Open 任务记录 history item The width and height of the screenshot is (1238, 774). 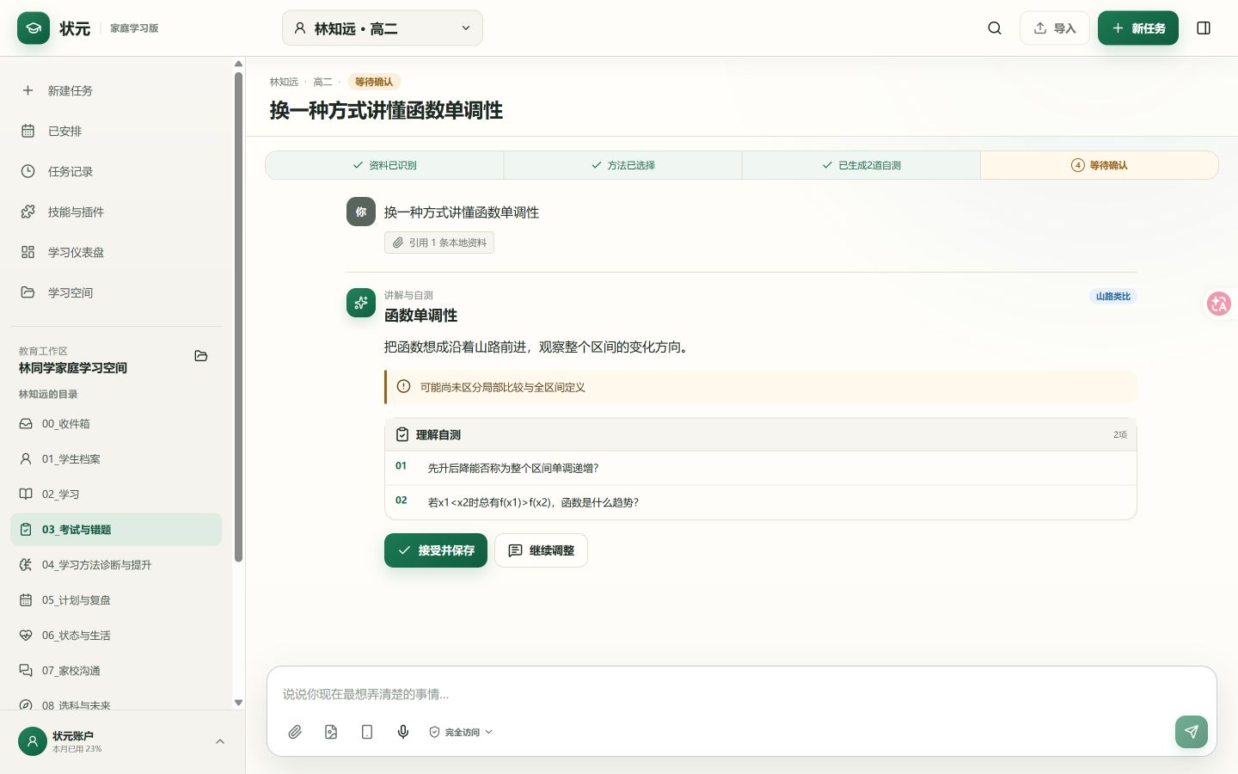pyautogui.click(x=116, y=171)
